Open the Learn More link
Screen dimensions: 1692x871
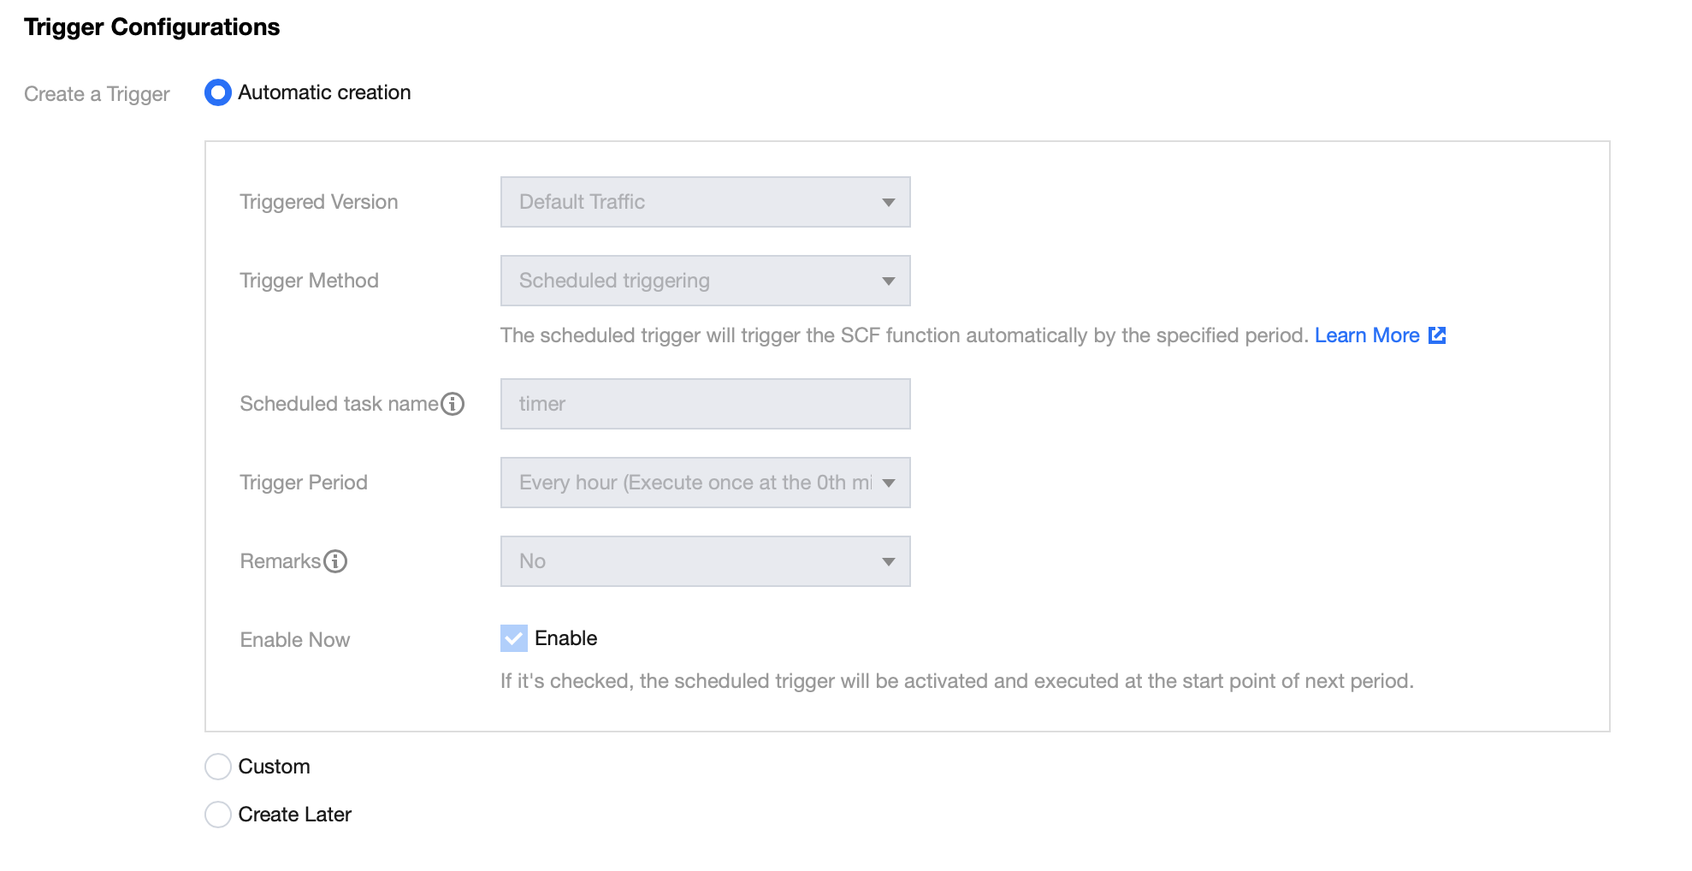[x=1366, y=335]
